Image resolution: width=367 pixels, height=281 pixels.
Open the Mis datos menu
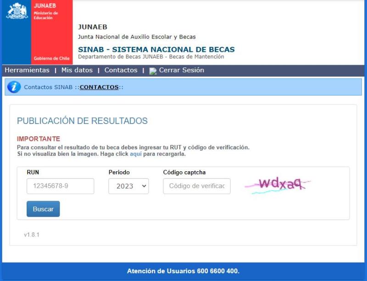pos(77,70)
